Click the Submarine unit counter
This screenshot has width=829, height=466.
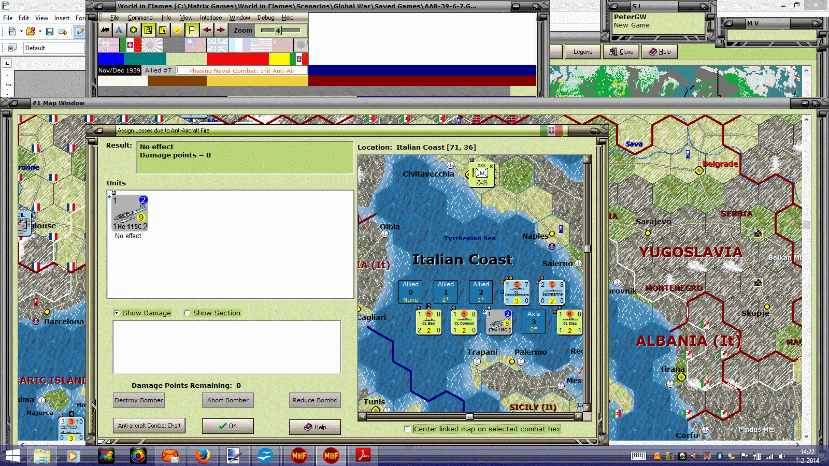[552, 293]
